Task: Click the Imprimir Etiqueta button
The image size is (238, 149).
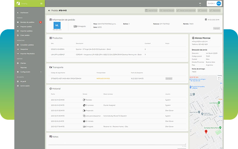Action: [x=167, y=11]
